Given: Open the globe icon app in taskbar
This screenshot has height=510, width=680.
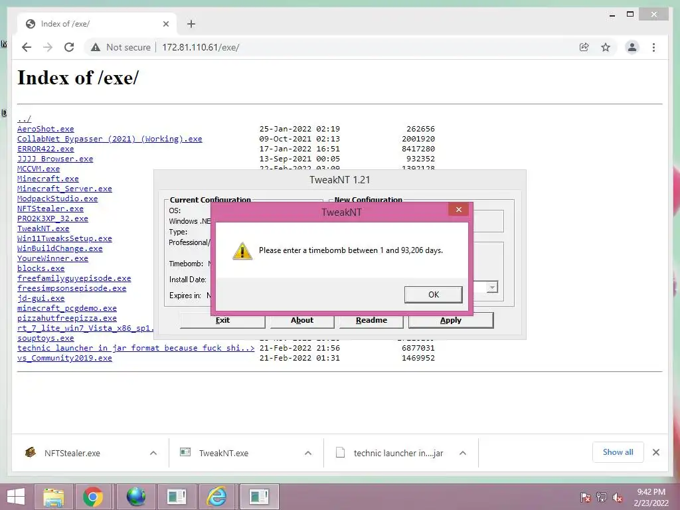Looking at the screenshot, I should click(135, 497).
